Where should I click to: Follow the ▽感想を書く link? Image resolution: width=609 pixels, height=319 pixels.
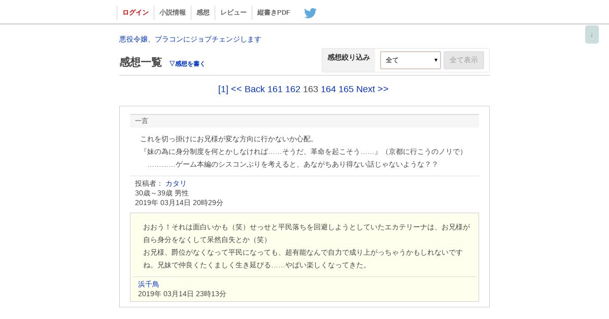click(187, 63)
